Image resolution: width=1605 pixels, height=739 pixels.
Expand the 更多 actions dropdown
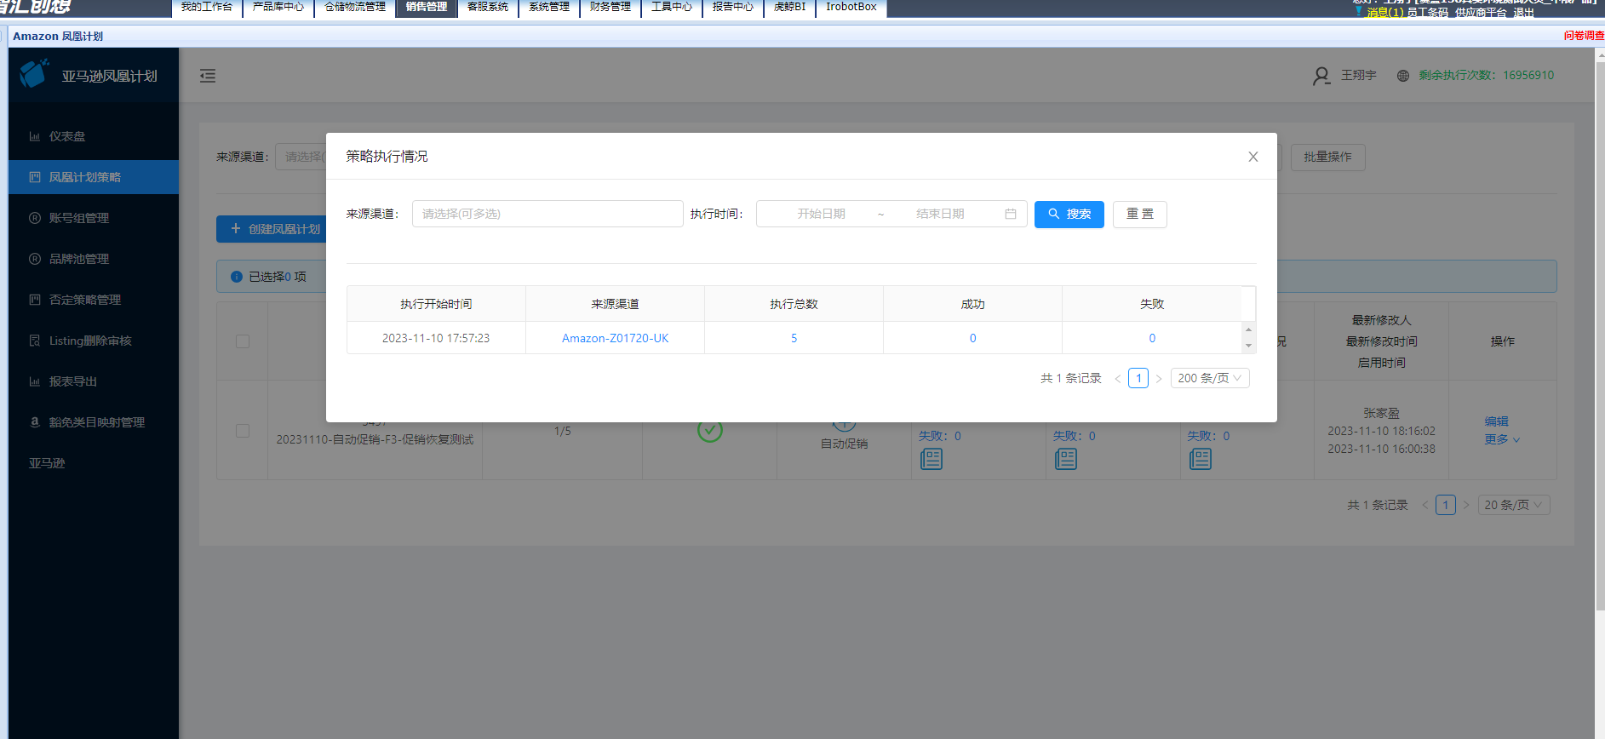click(x=1502, y=439)
